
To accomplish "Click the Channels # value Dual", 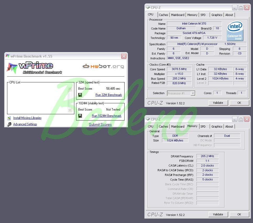I will [227, 136].
